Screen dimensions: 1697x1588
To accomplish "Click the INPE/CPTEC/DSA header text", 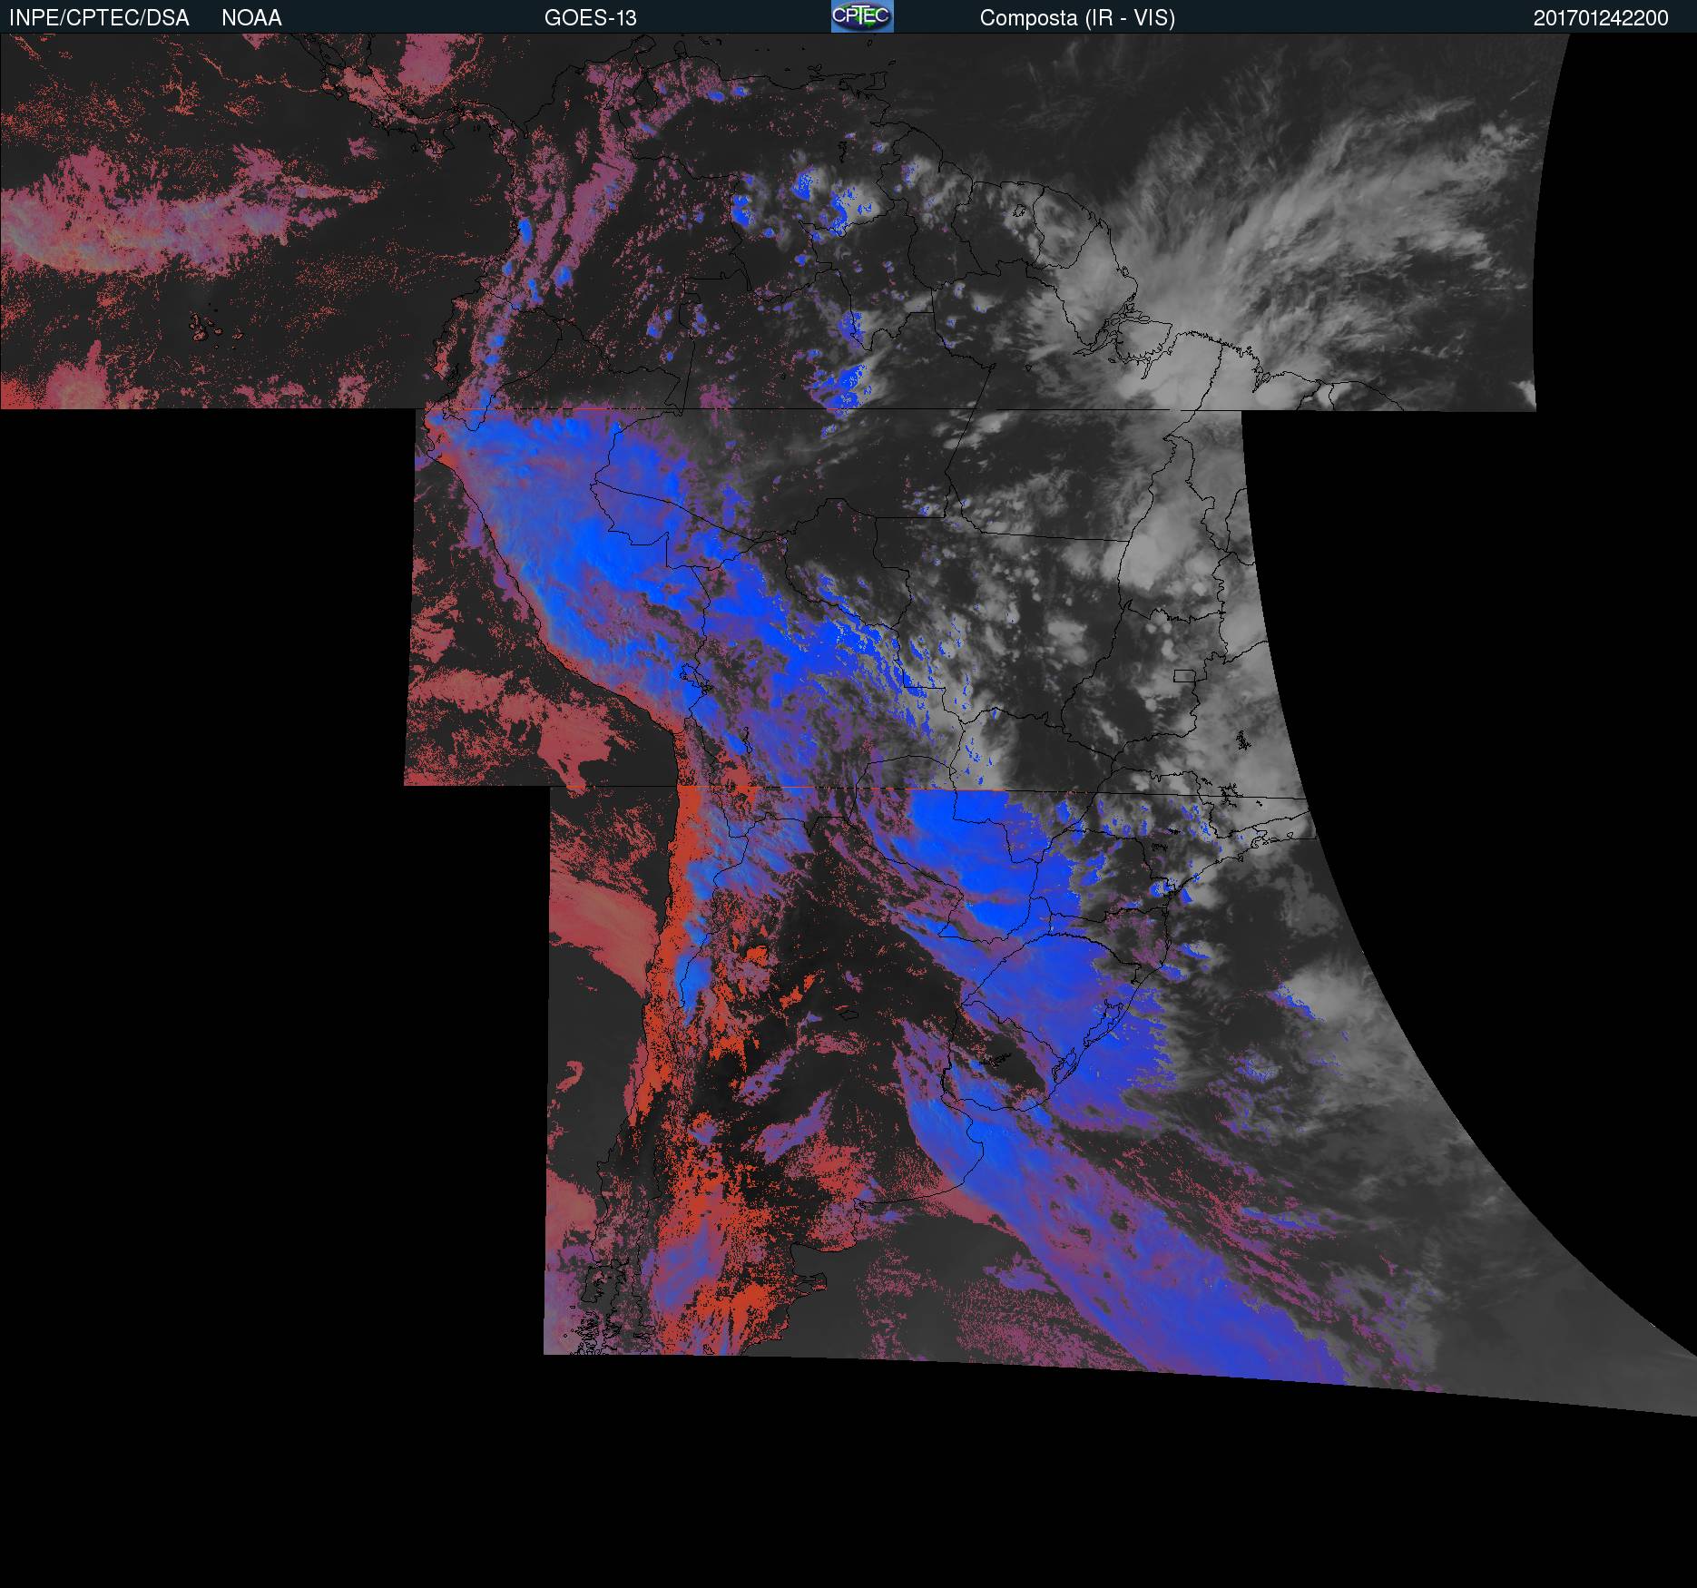I will (99, 18).
